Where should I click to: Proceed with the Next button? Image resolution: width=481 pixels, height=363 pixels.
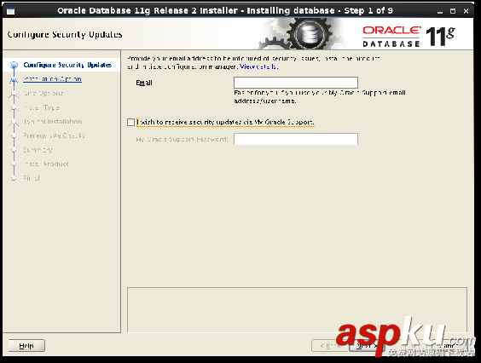pyautogui.click(x=367, y=346)
